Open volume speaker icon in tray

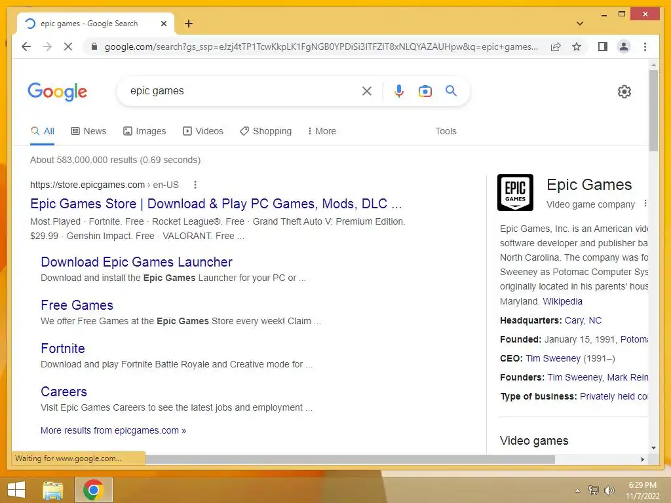tap(609, 490)
